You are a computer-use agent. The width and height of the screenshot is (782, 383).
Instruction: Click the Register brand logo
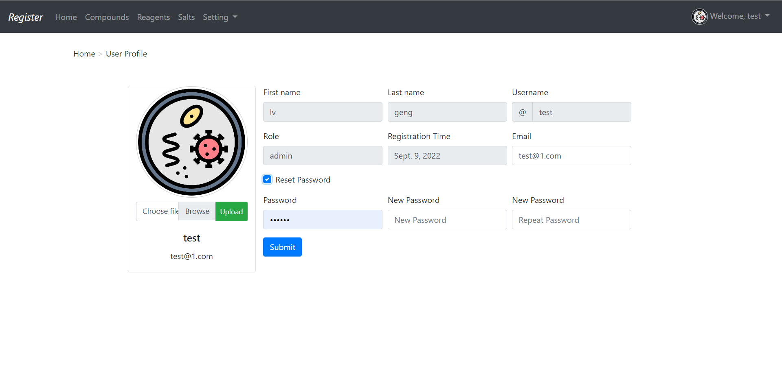26,17
